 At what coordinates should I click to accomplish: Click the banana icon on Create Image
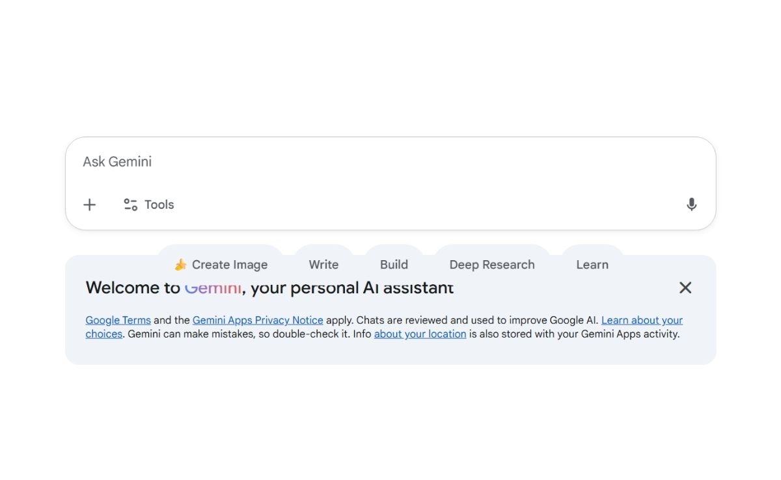coord(180,265)
